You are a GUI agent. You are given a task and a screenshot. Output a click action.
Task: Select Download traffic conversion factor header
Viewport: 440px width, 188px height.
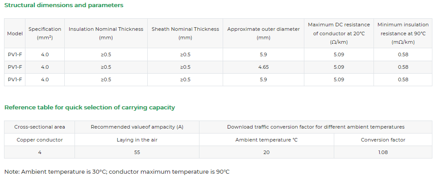[315, 127]
